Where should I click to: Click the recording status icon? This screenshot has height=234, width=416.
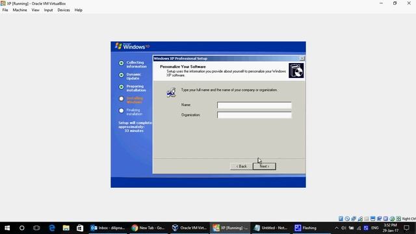379,218
